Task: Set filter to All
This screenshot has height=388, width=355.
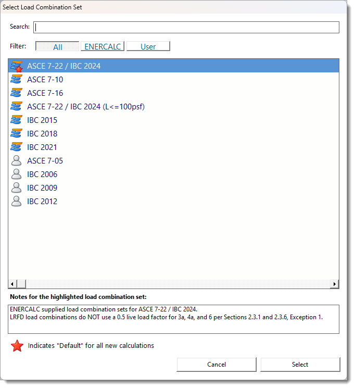Action: click(x=57, y=46)
